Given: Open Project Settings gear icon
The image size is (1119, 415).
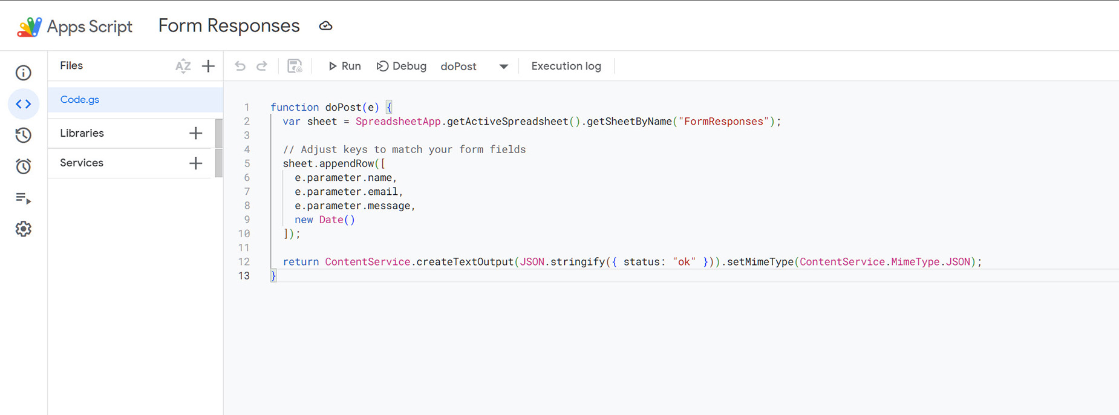Looking at the screenshot, I should point(23,229).
